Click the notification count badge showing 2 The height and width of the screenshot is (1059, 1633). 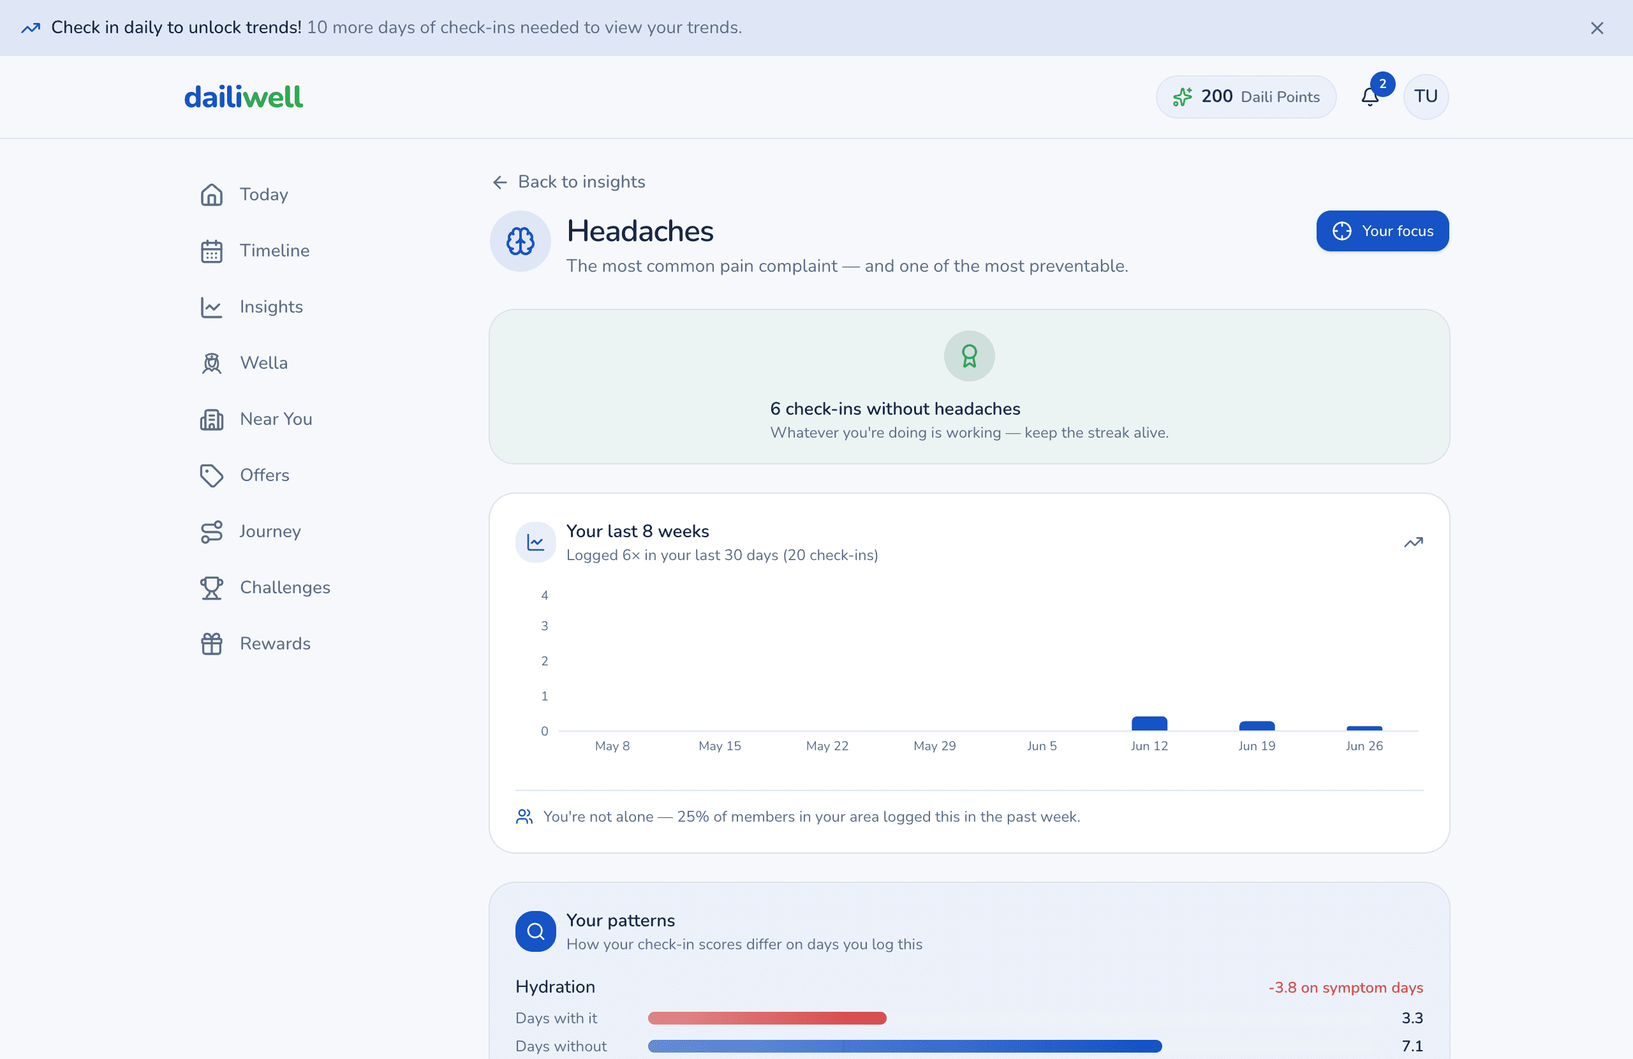click(x=1382, y=84)
